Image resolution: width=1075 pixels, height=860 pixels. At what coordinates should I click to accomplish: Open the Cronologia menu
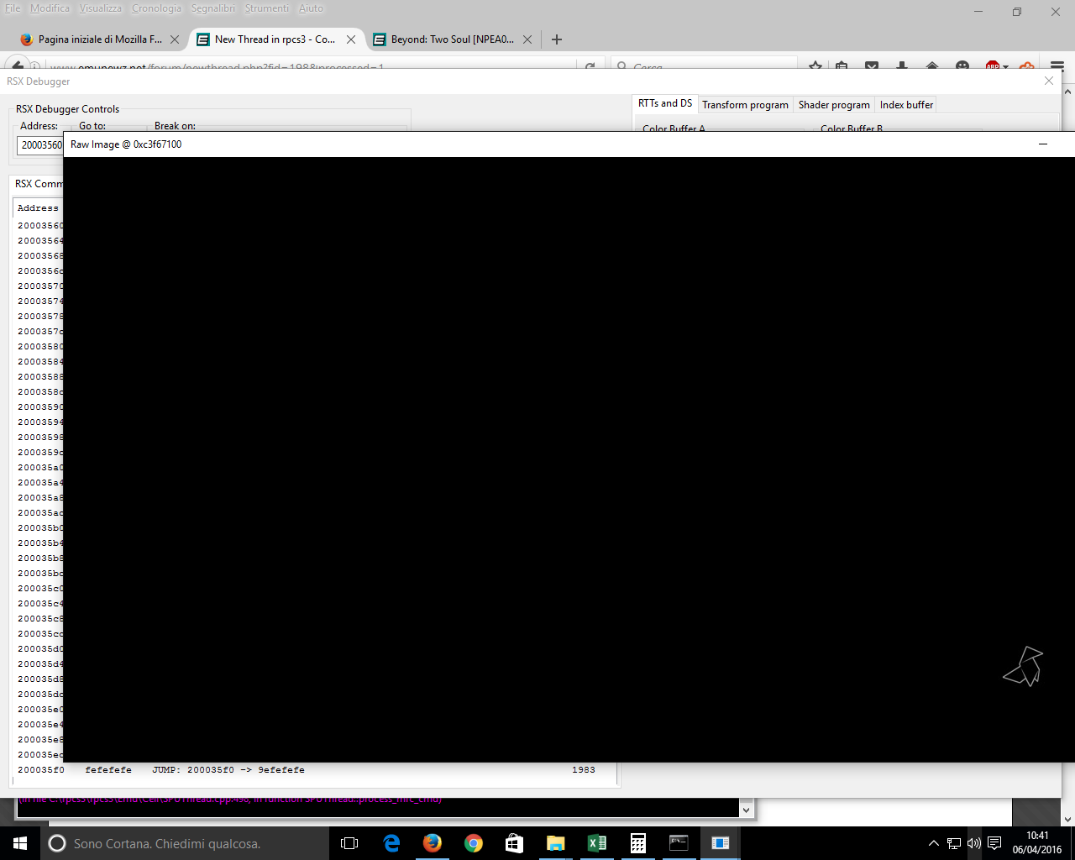point(156,8)
